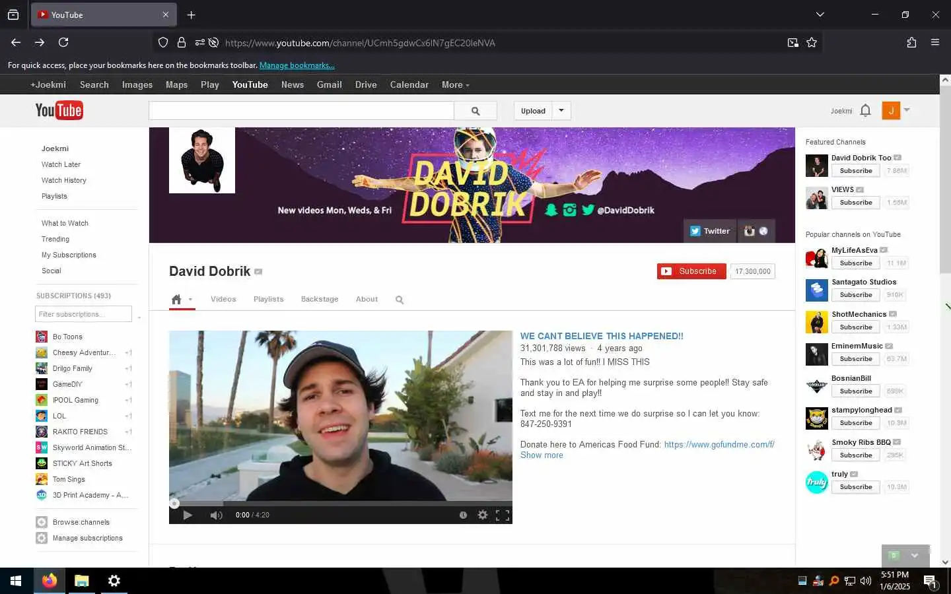951x594 pixels.
Task: Click Firefox tracking protection shield icon
Action: (x=163, y=42)
